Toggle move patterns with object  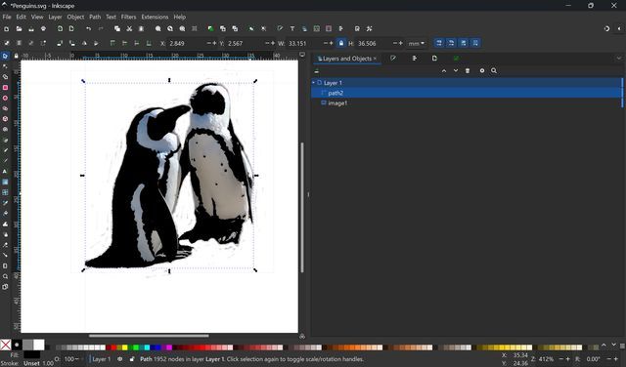475,43
